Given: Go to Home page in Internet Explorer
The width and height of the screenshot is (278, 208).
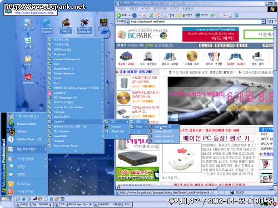Looking at the screenshot, I should [x=158, y=16].
